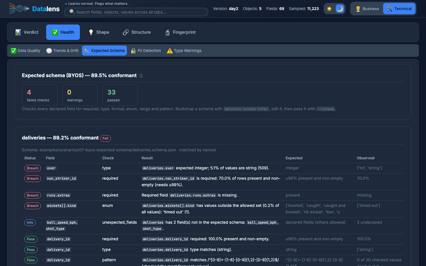Click the '70.0%' observed value
The height and width of the screenshot is (266, 426).
[363, 178]
